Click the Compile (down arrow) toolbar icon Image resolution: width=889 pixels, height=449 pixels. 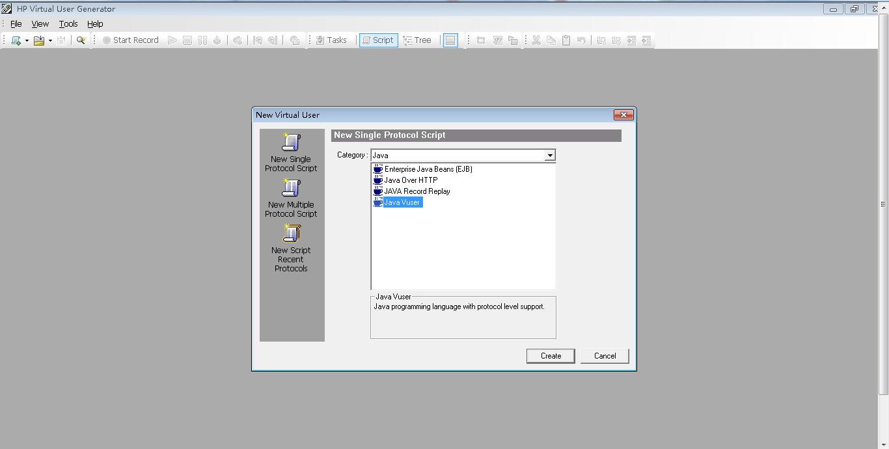click(x=217, y=40)
